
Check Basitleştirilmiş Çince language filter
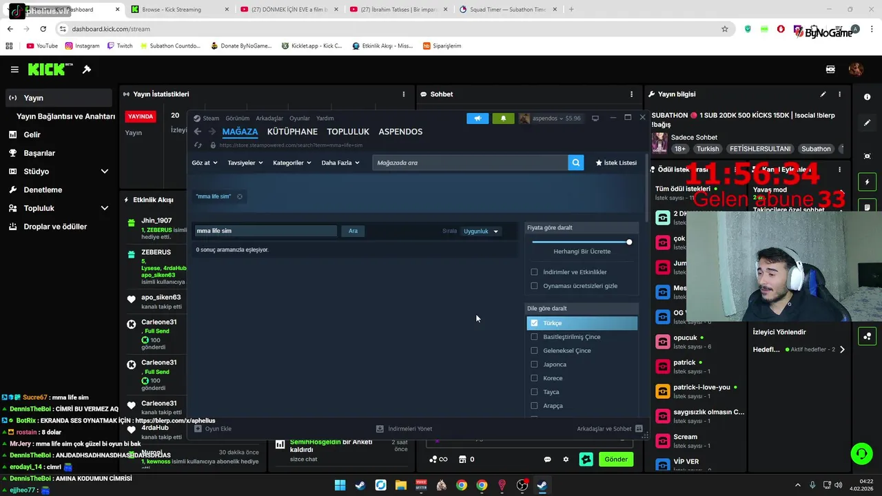(x=534, y=337)
